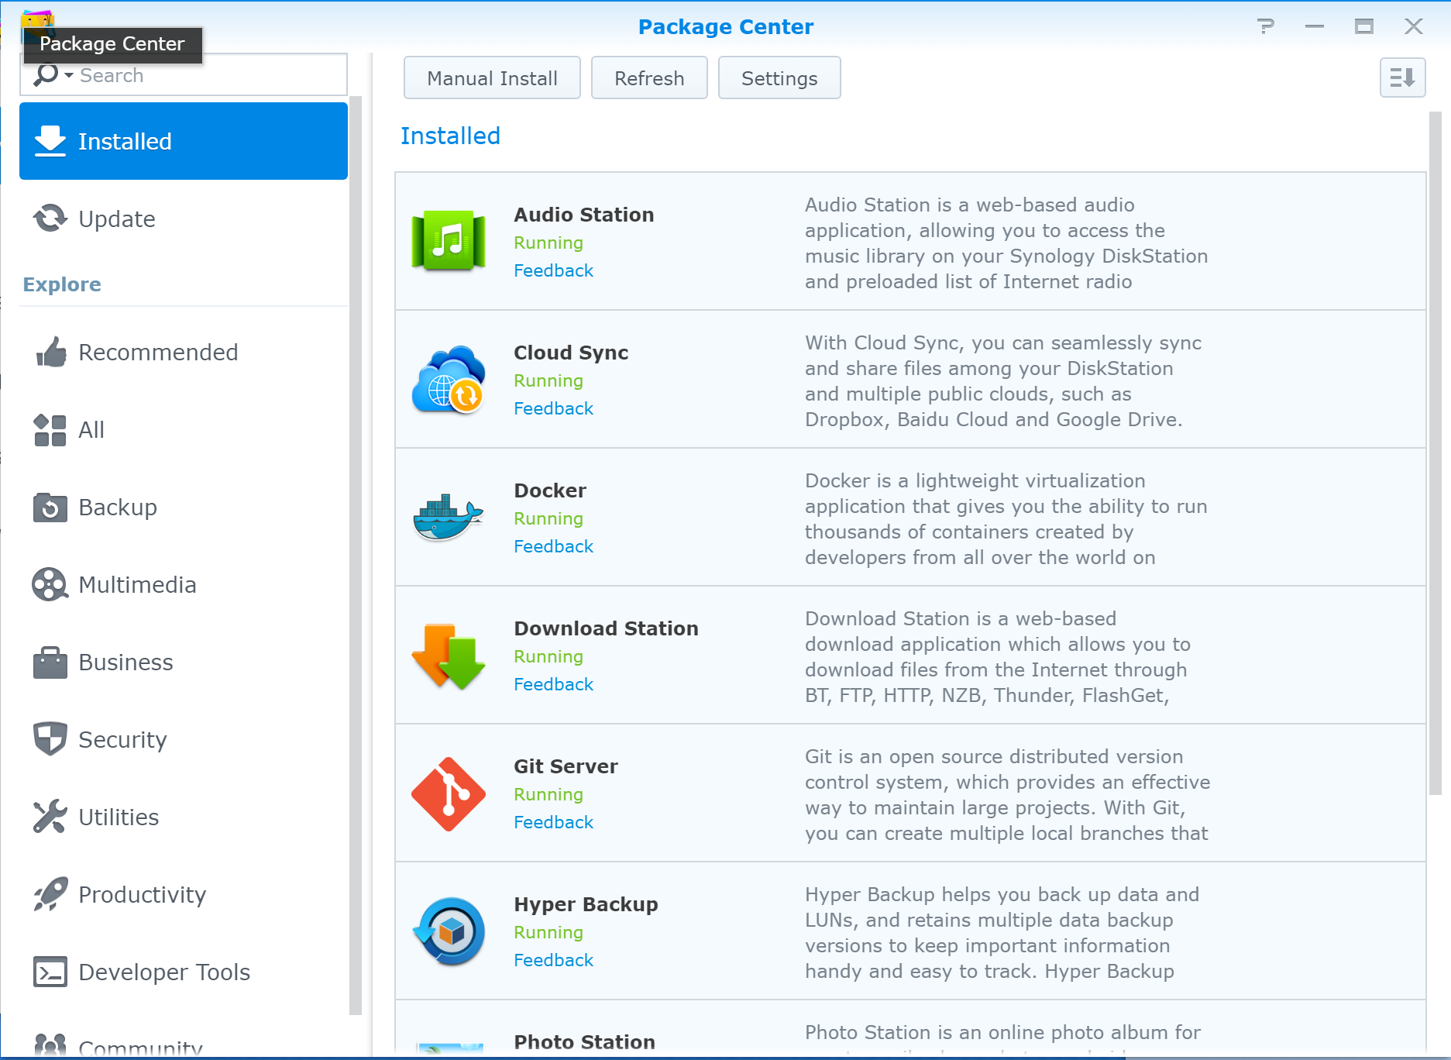The height and width of the screenshot is (1060, 1451).
Task: Click the Hyper Backup package icon
Action: coord(449,931)
